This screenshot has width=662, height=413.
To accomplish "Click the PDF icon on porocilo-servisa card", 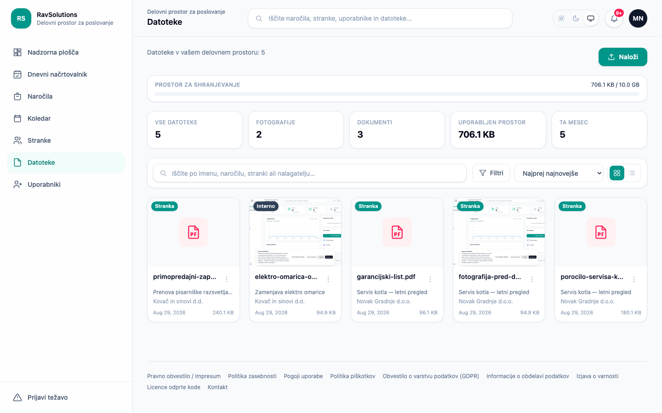I will click(x=601, y=232).
